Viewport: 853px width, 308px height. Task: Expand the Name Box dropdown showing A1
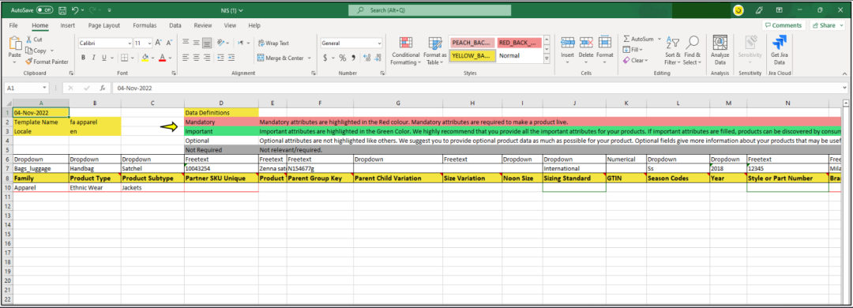[x=44, y=88]
